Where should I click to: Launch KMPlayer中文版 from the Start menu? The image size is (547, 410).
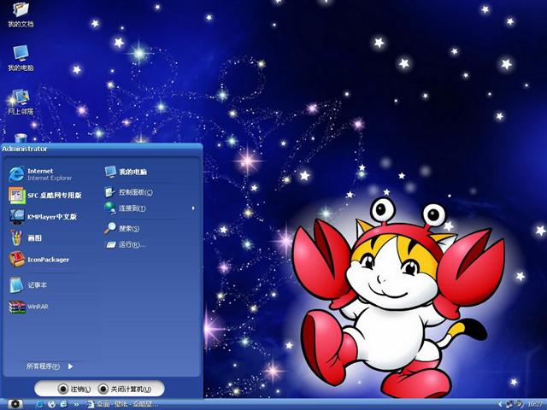click(43, 216)
